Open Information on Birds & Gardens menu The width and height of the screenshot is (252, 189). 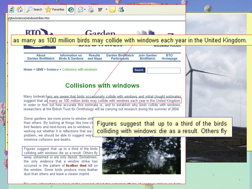71,57
